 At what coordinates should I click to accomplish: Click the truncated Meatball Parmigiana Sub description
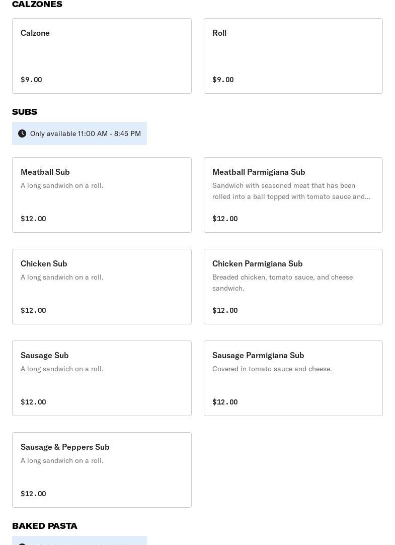[x=291, y=191]
